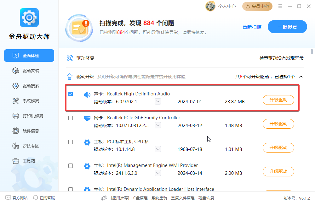The image size is (315, 204).
Task: Open 个人中心
Action: 227,6
